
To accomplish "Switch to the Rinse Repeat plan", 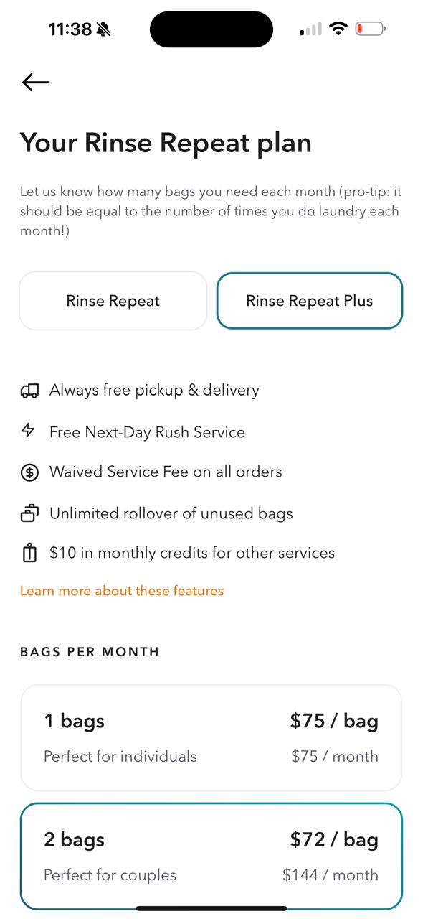I will 113,301.
